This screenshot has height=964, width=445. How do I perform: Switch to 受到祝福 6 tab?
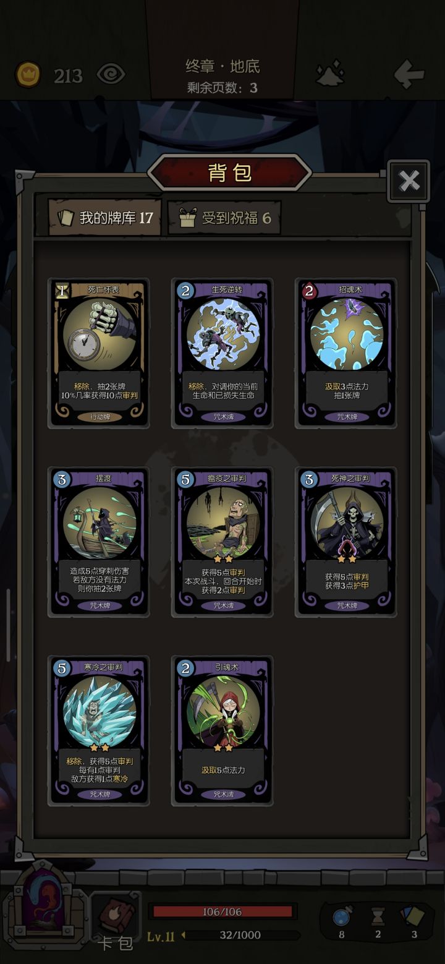[x=225, y=218]
